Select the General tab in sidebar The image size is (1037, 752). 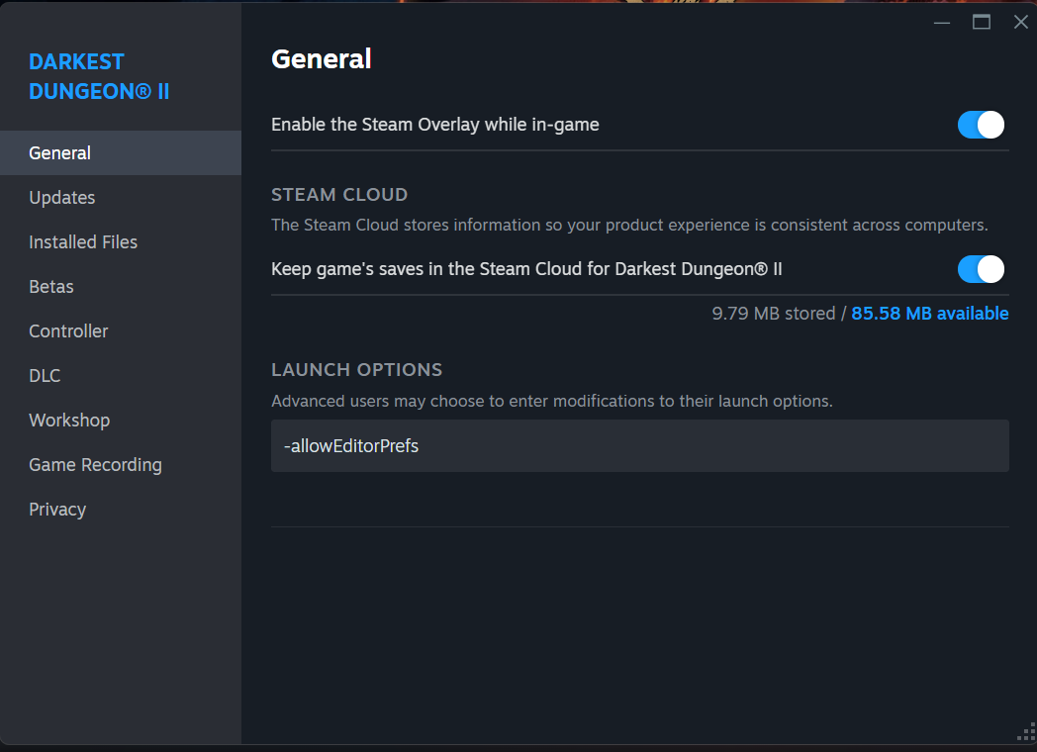coord(60,153)
